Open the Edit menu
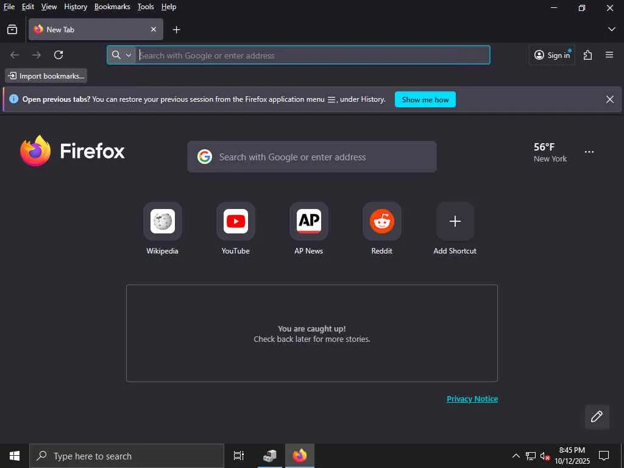Image resolution: width=624 pixels, height=468 pixels. [28, 7]
